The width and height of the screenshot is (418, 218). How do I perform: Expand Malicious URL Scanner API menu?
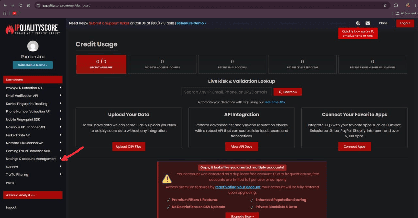click(33, 127)
